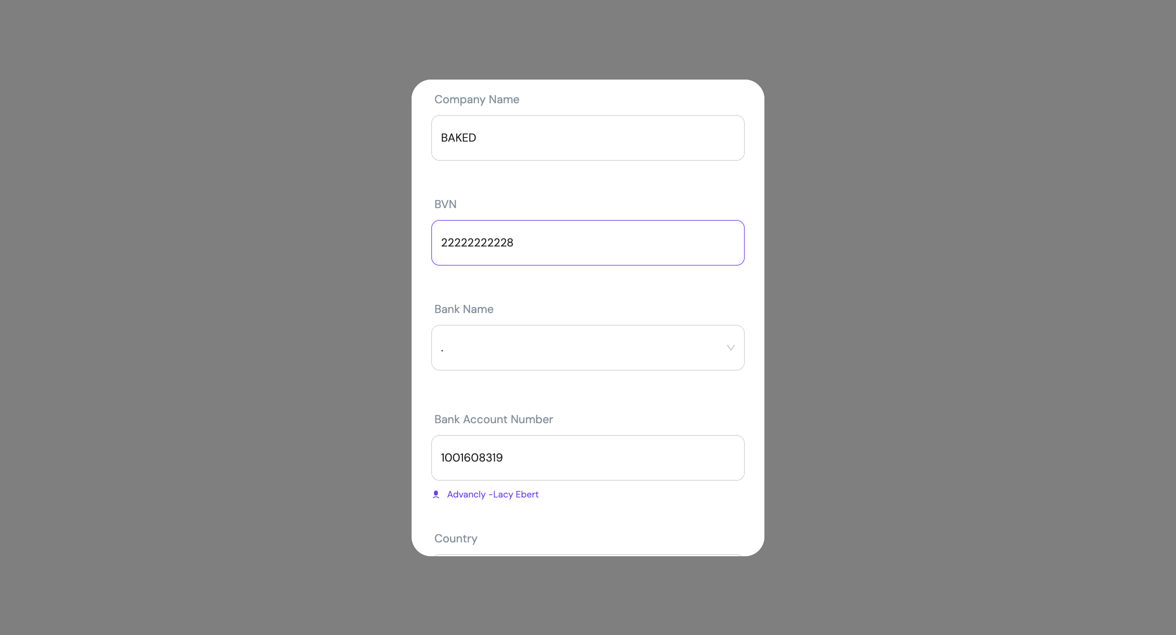The height and width of the screenshot is (635, 1176).
Task: Open the Bank Name chevron arrow
Action: (x=731, y=348)
